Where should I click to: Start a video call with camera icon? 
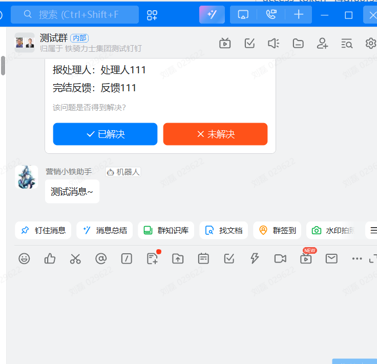[280, 259]
